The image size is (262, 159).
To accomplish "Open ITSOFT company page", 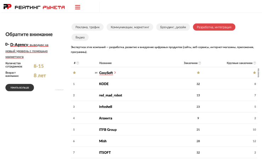I will [105, 153].
